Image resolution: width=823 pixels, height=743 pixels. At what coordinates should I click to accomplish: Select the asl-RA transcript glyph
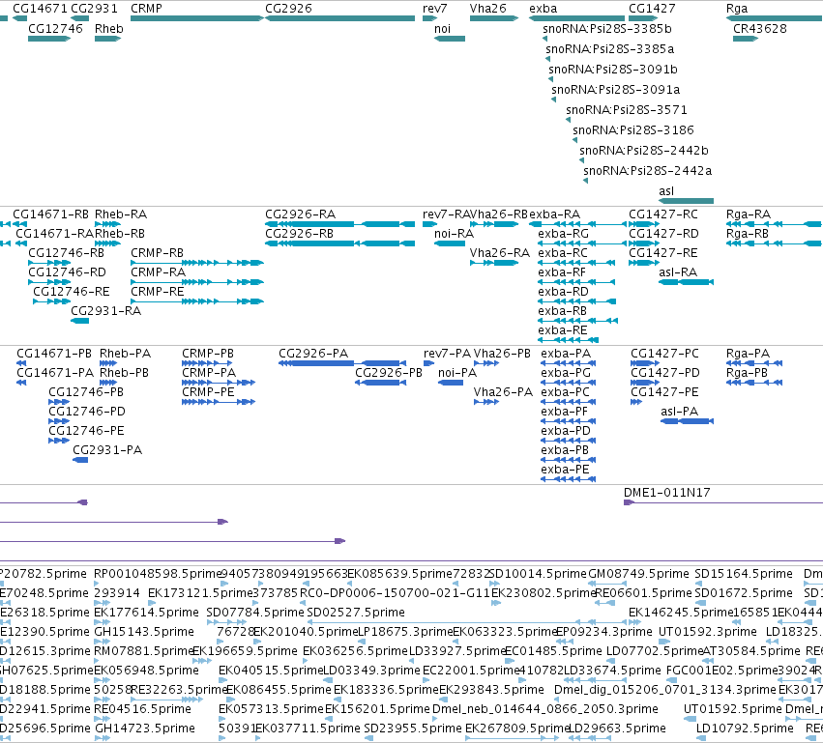(x=686, y=282)
